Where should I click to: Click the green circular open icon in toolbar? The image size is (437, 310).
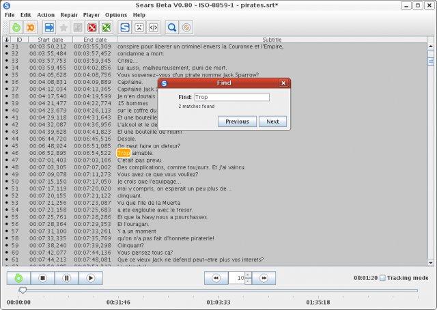coord(16,27)
